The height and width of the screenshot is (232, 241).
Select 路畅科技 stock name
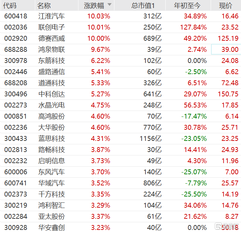point(52,150)
